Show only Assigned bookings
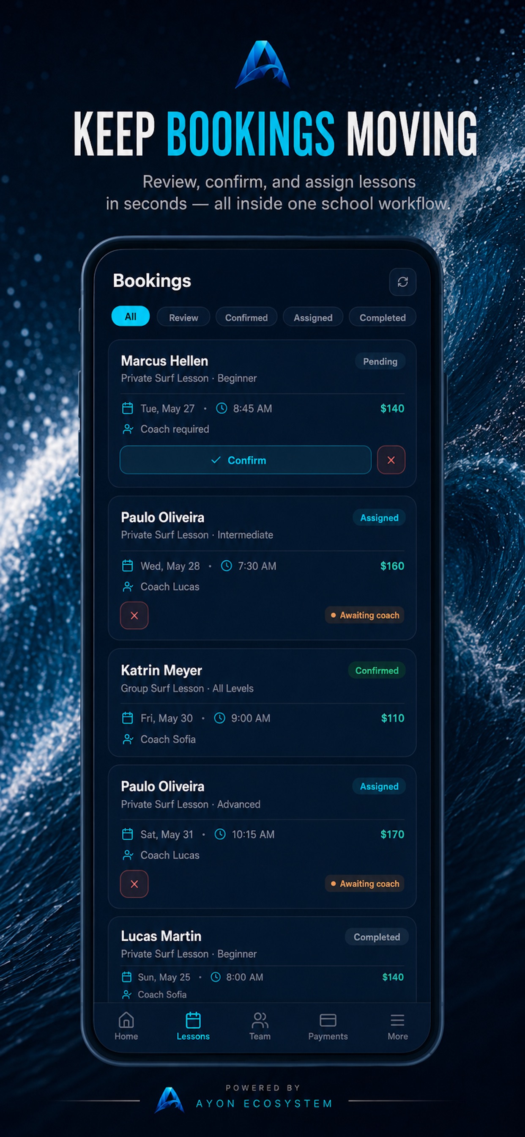The image size is (525, 1137). [313, 317]
